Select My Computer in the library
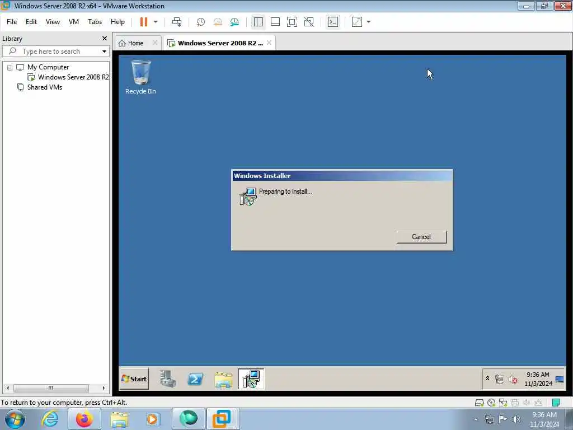573x430 pixels. [x=48, y=67]
